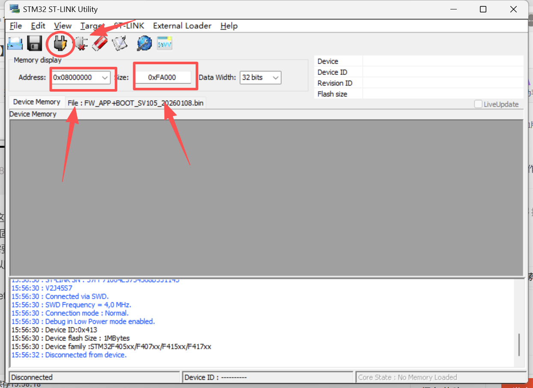
Task: Click the gray Device Memory display area
Action: pos(266,198)
